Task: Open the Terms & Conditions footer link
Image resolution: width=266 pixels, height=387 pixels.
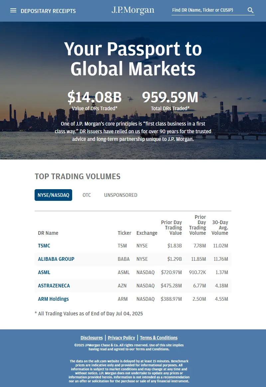Action: (x=159, y=338)
